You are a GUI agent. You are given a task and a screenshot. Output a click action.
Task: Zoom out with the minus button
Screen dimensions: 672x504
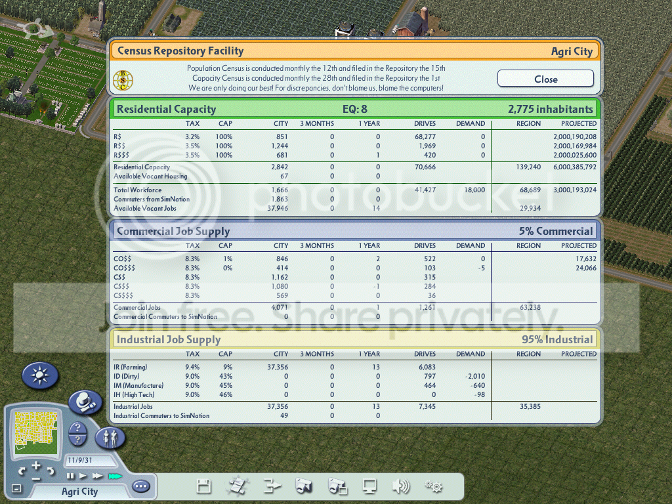[36, 478]
